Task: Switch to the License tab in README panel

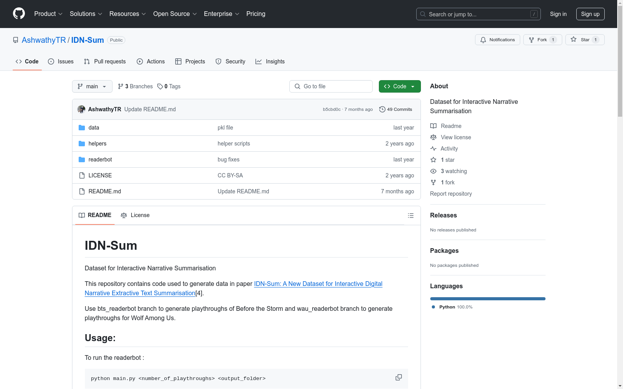Action: click(x=135, y=215)
